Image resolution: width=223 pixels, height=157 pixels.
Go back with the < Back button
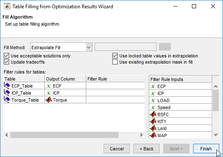coord(146,149)
